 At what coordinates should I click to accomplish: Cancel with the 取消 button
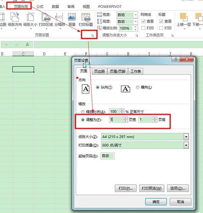tap(180, 202)
